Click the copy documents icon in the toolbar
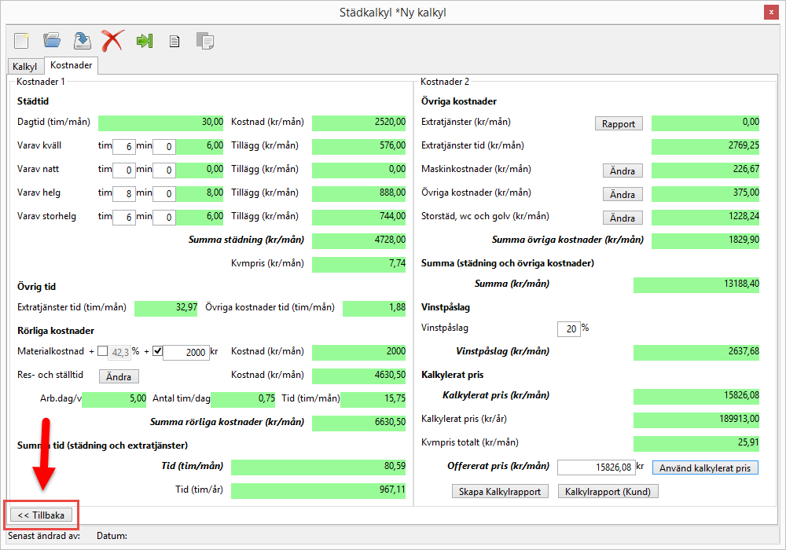This screenshot has width=786, height=550. click(205, 40)
